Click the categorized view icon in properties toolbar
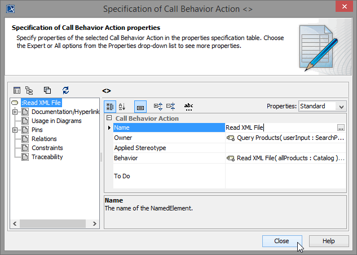 point(111,106)
